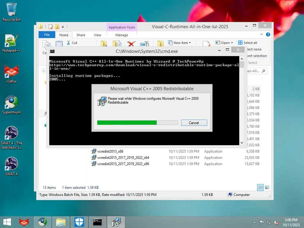The image size is (304, 228).
Task: Open the SWAT 4 desktop shortcut
Action: click(x=12, y=166)
